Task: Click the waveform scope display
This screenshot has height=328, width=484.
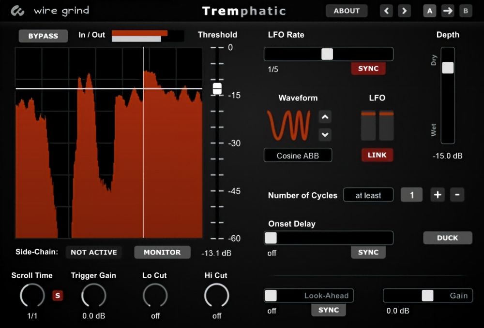Action: [x=109, y=143]
